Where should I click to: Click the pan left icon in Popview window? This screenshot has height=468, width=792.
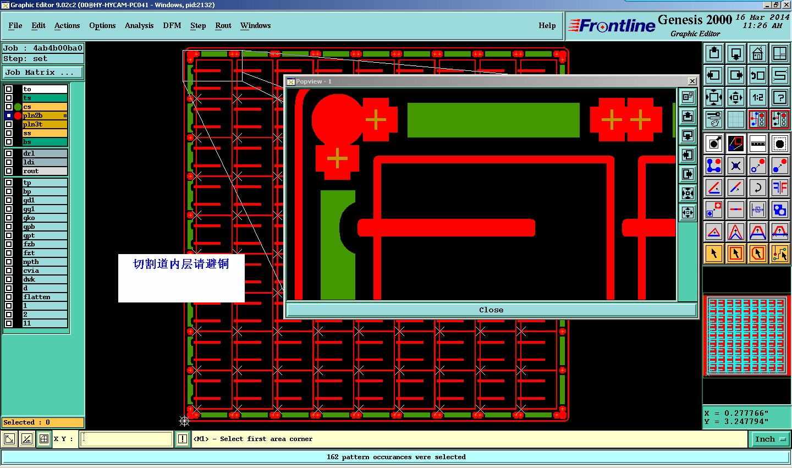688,155
